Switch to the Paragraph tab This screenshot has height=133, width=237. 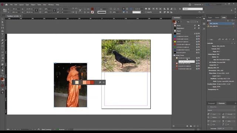point(211,103)
